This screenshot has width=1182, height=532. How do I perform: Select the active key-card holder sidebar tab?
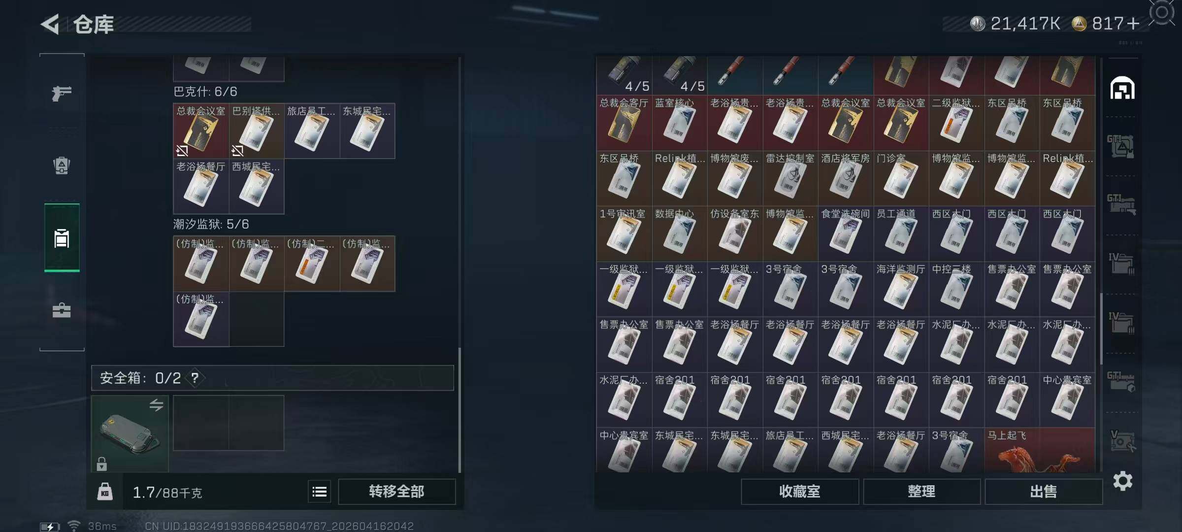[62, 238]
